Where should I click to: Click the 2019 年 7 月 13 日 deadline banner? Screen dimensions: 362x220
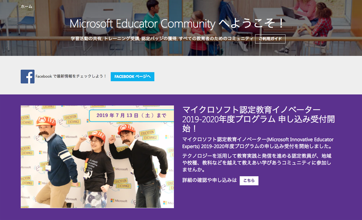click(x=131, y=115)
